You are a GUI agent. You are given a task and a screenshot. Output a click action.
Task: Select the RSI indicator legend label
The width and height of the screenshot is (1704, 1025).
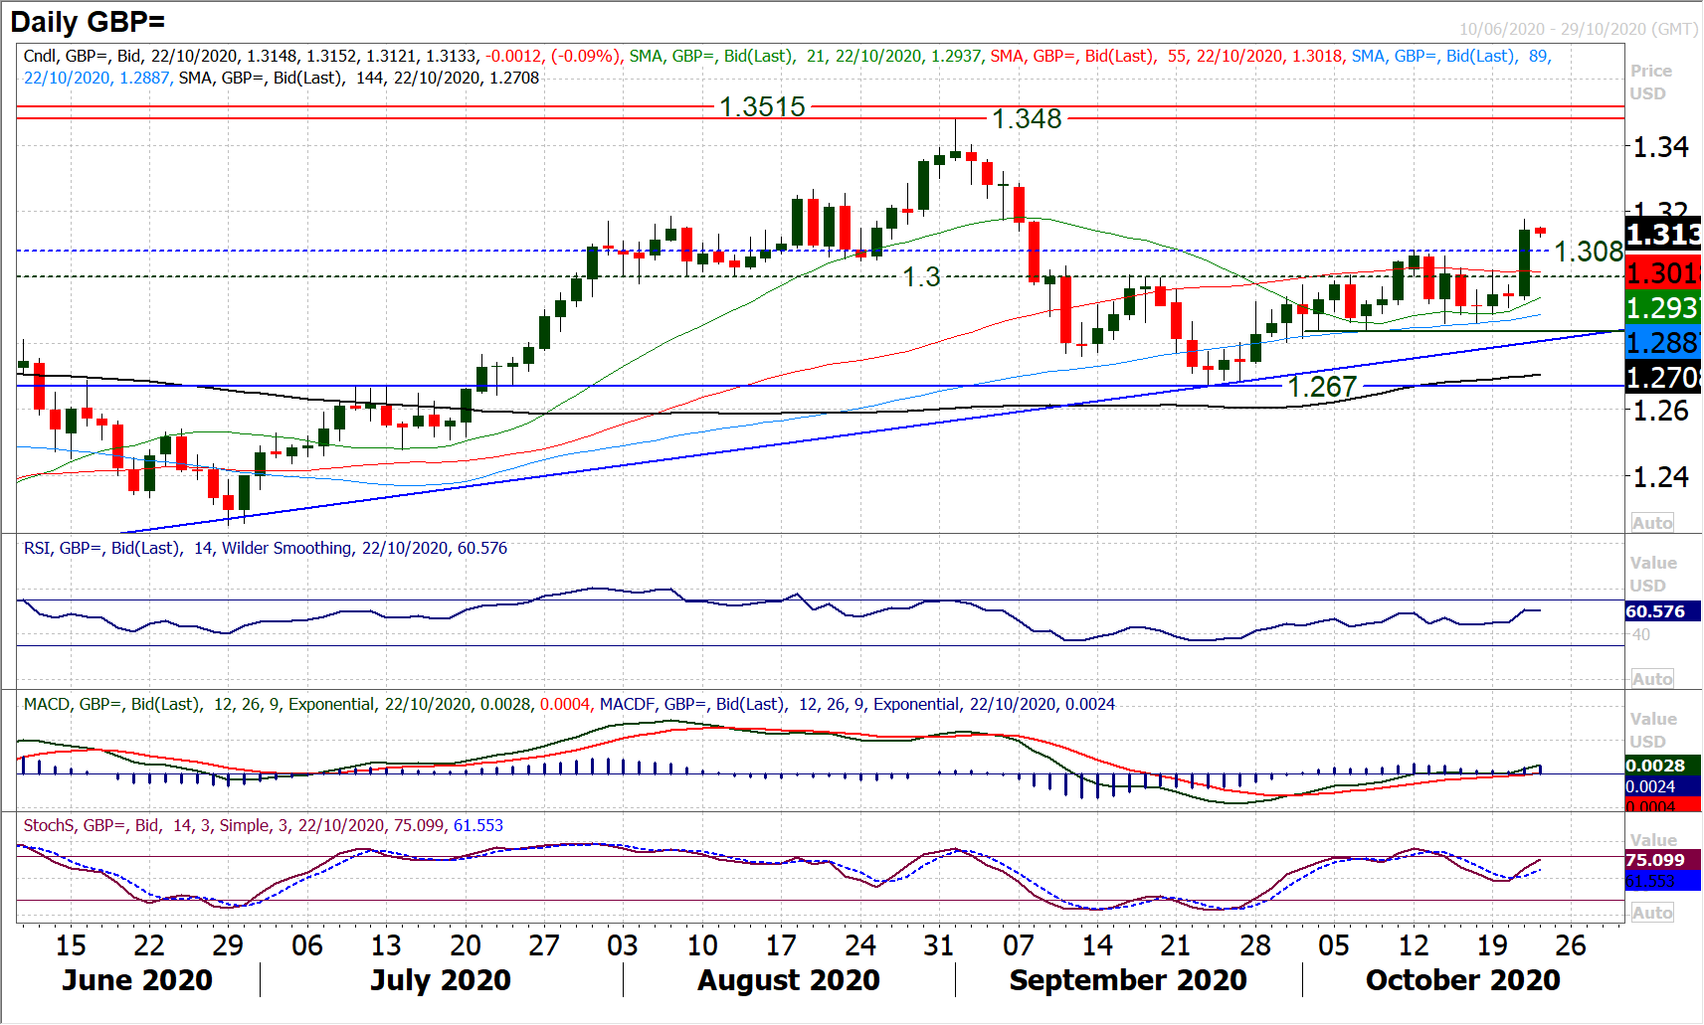click(x=265, y=548)
